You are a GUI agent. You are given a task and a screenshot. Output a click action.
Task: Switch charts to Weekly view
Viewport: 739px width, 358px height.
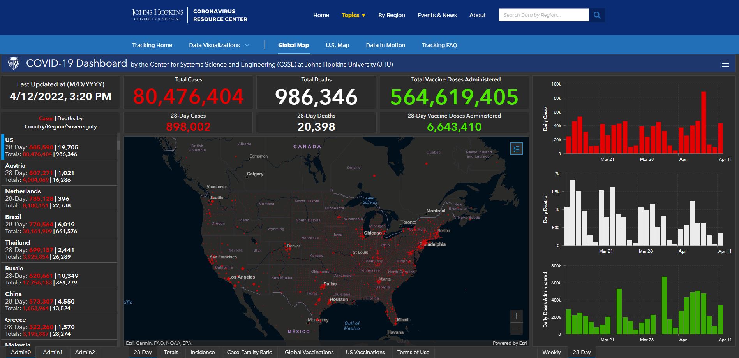pos(552,352)
